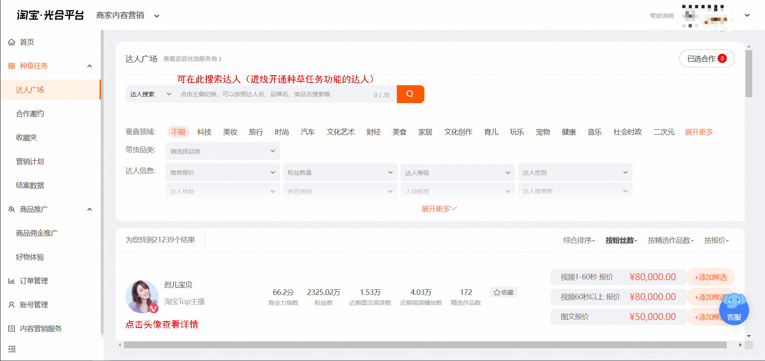Open the 粉丝数量 dropdown

[x=340, y=172]
